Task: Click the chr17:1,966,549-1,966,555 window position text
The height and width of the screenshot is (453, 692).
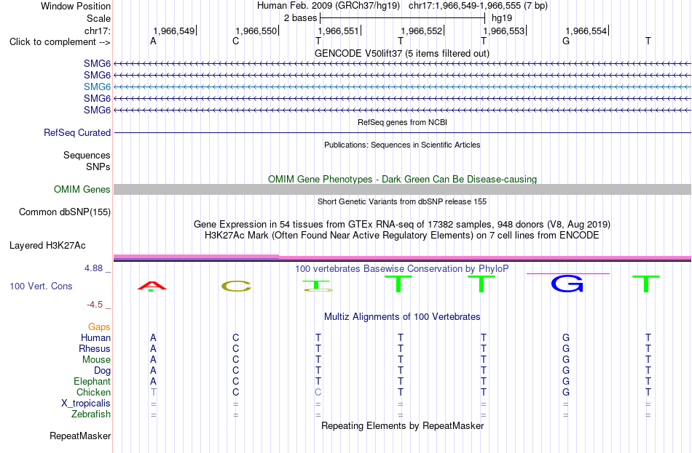Action: (x=478, y=6)
